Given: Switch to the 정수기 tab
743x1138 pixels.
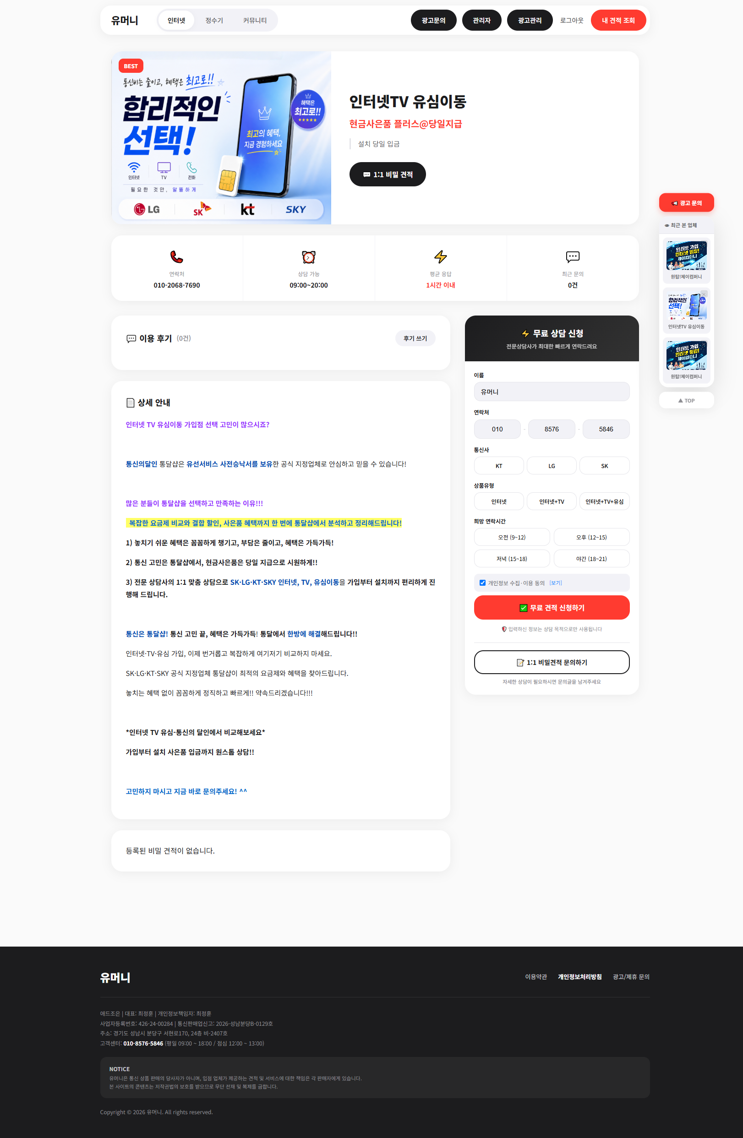Looking at the screenshot, I should click(214, 21).
